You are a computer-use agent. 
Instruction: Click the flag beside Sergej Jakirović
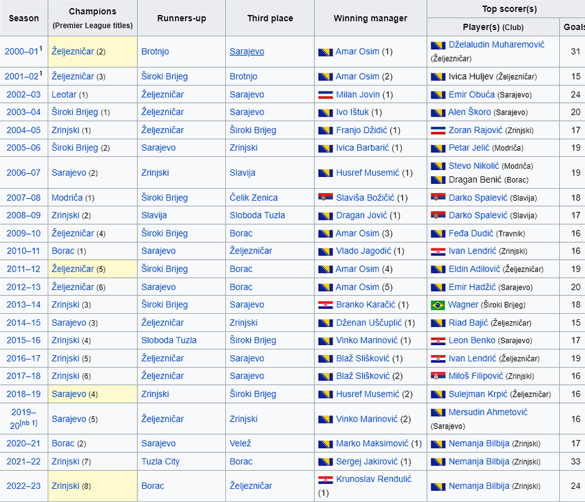[325, 462]
